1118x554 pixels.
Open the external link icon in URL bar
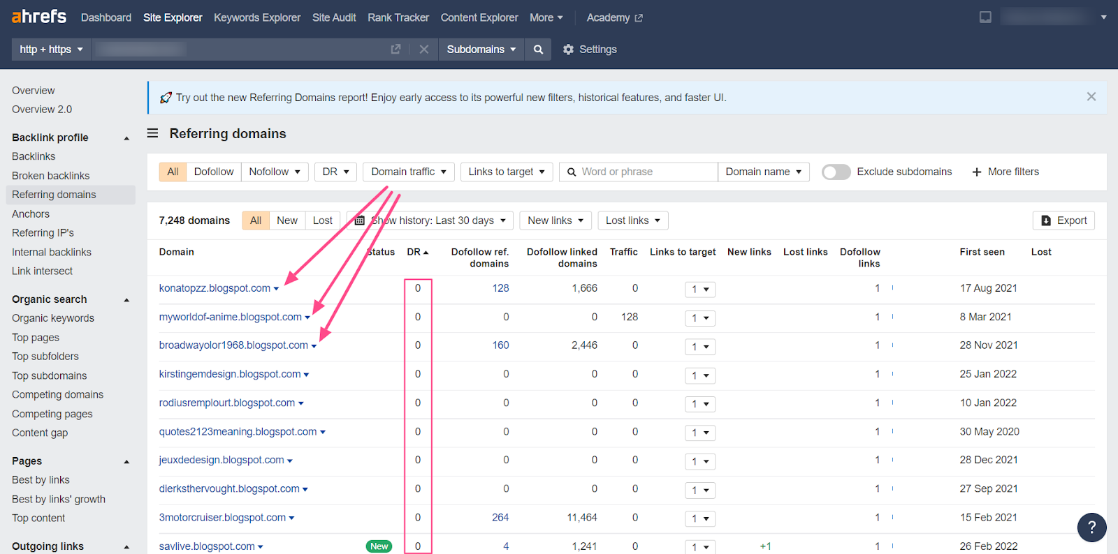click(395, 49)
